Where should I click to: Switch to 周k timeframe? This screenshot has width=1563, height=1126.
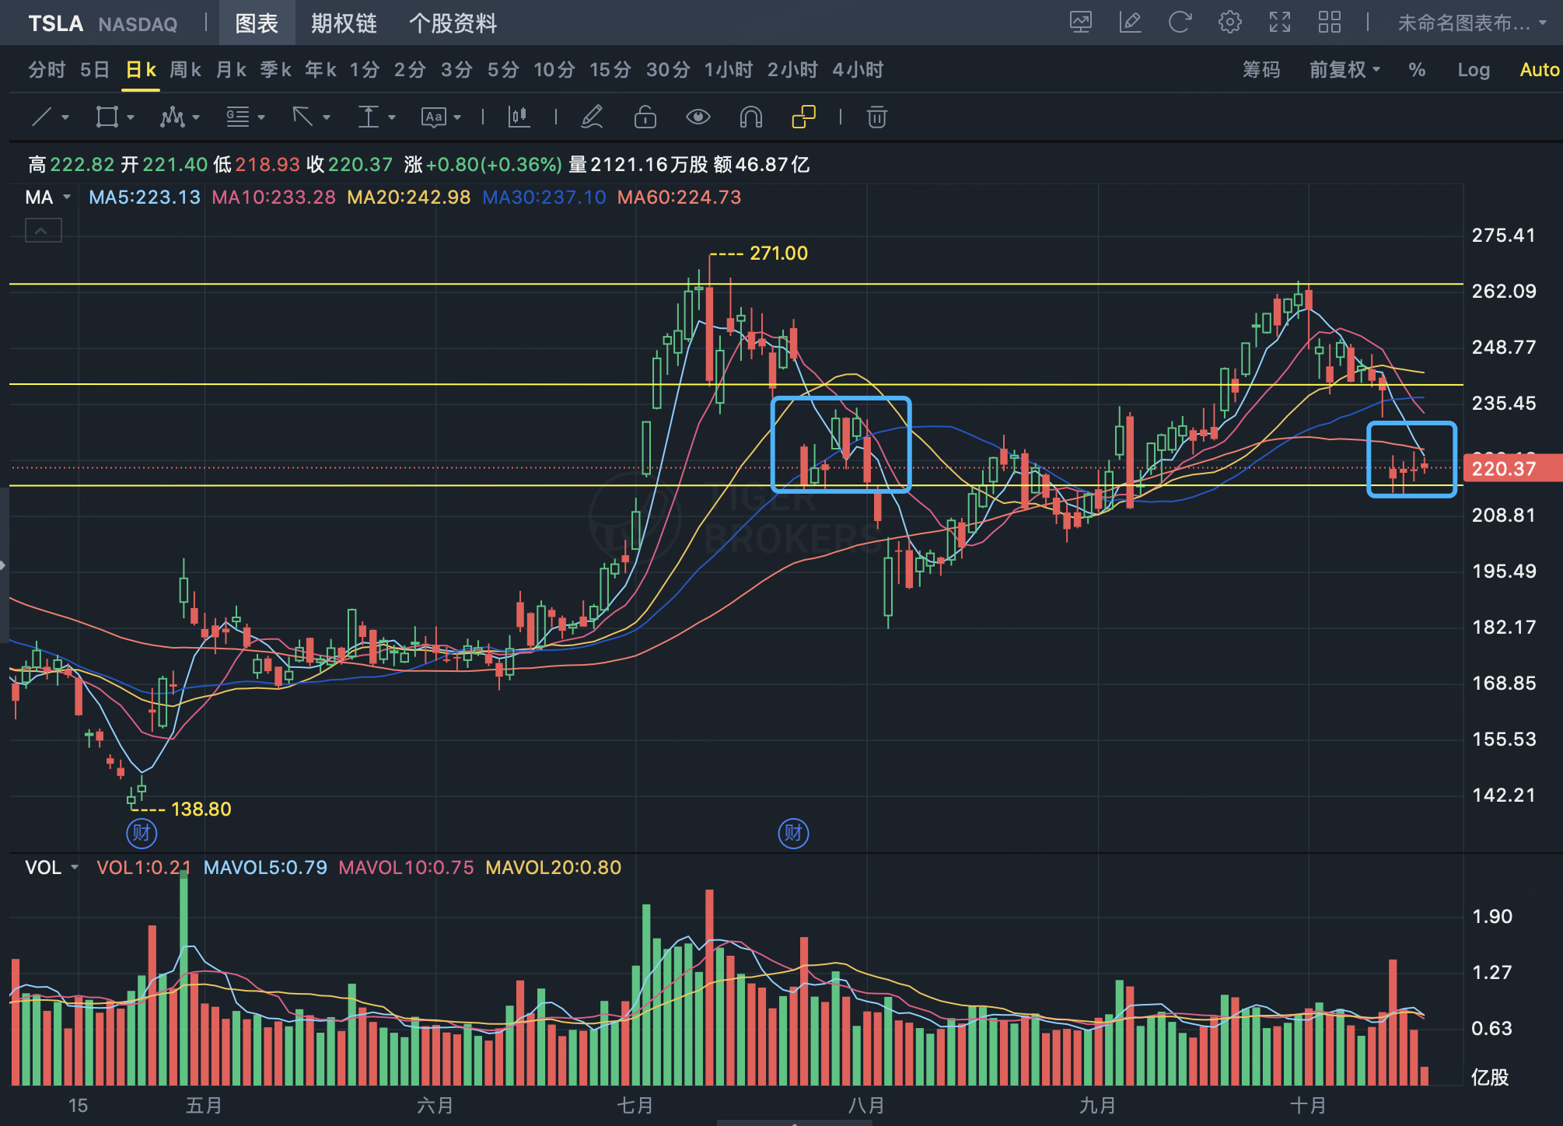(x=185, y=70)
